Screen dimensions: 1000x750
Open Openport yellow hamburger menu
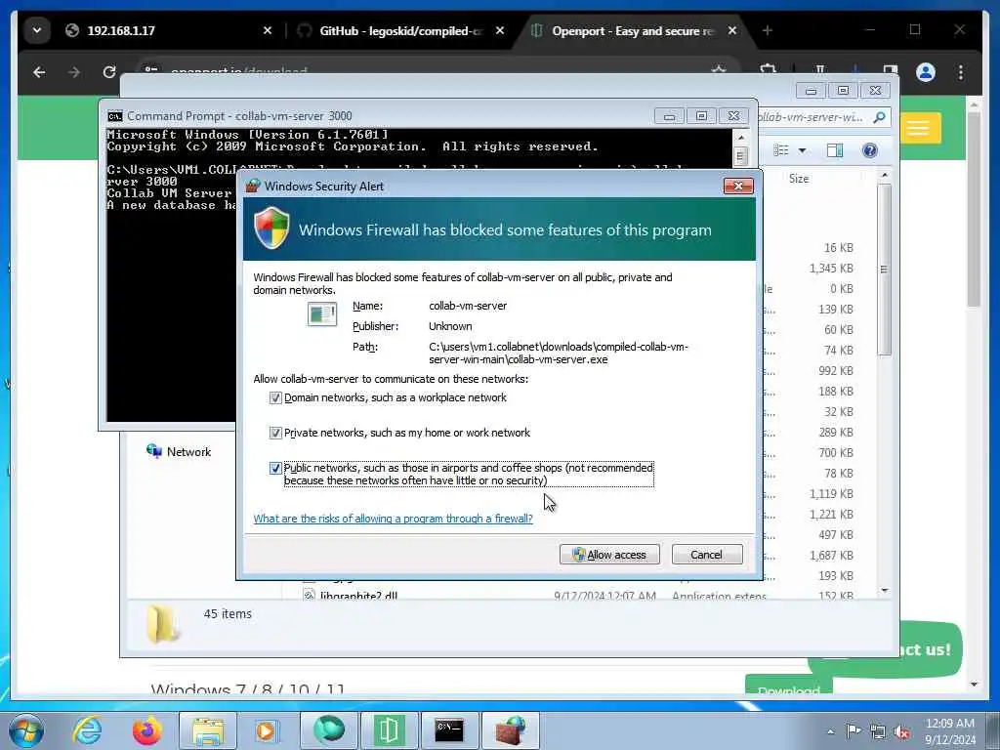point(918,128)
